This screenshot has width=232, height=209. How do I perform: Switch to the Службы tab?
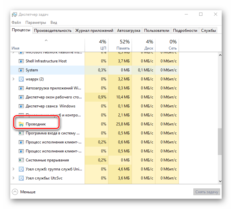tap(208, 31)
